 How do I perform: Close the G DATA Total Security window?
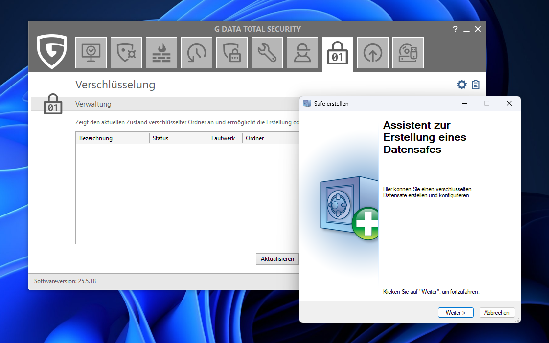coord(478,29)
